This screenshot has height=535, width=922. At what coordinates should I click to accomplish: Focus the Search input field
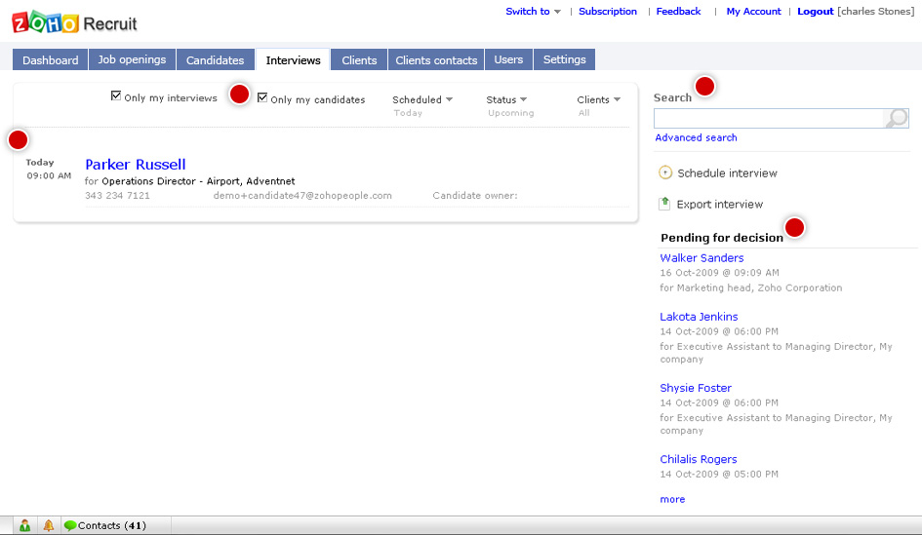pyautogui.click(x=769, y=118)
